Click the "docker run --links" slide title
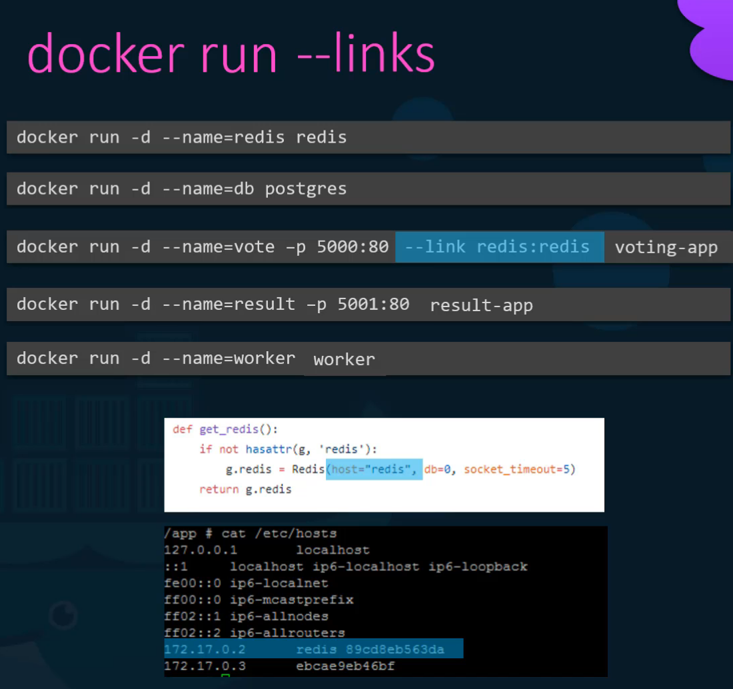 (231, 53)
